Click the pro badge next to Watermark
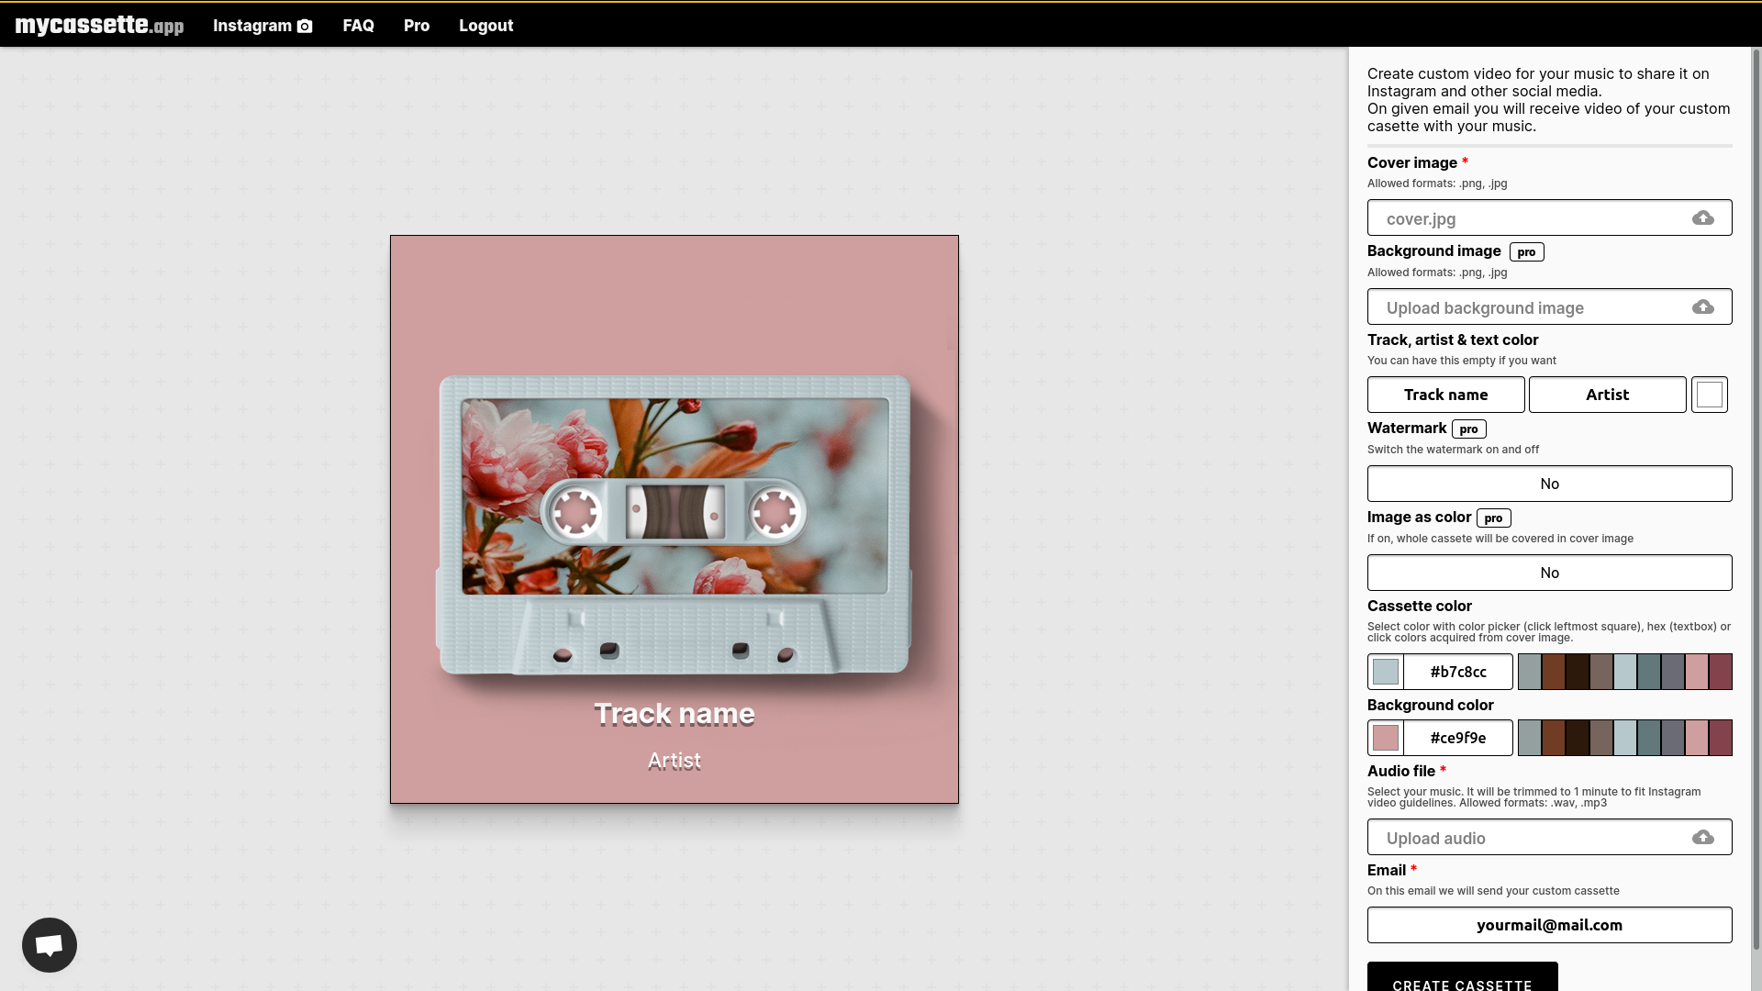Viewport: 1762px width, 991px height. point(1467,429)
